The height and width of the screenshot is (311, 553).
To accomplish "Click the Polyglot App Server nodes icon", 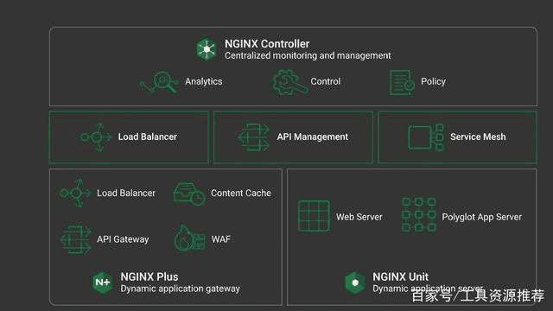I will pyautogui.click(x=418, y=215).
